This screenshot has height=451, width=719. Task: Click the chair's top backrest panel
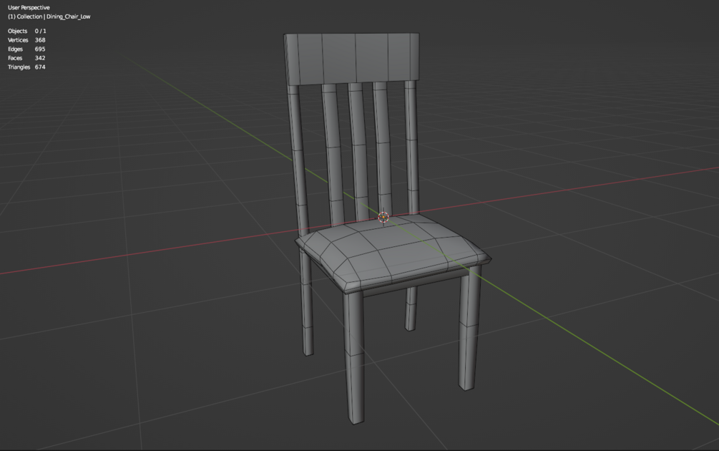tap(352, 59)
